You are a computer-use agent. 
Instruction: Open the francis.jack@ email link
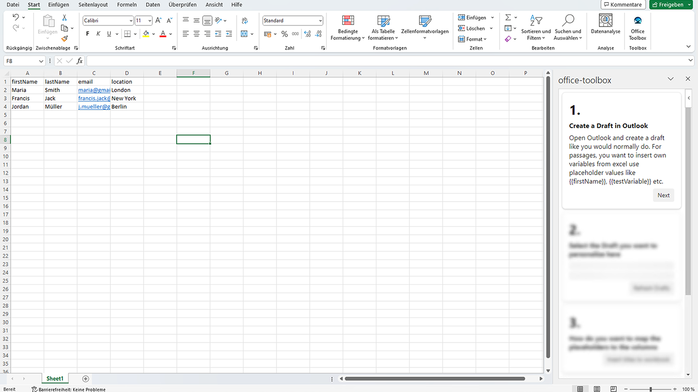click(x=94, y=98)
